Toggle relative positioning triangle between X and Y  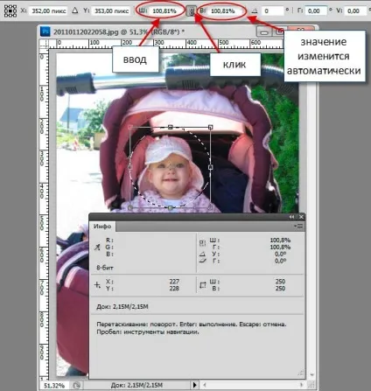coord(75,10)
